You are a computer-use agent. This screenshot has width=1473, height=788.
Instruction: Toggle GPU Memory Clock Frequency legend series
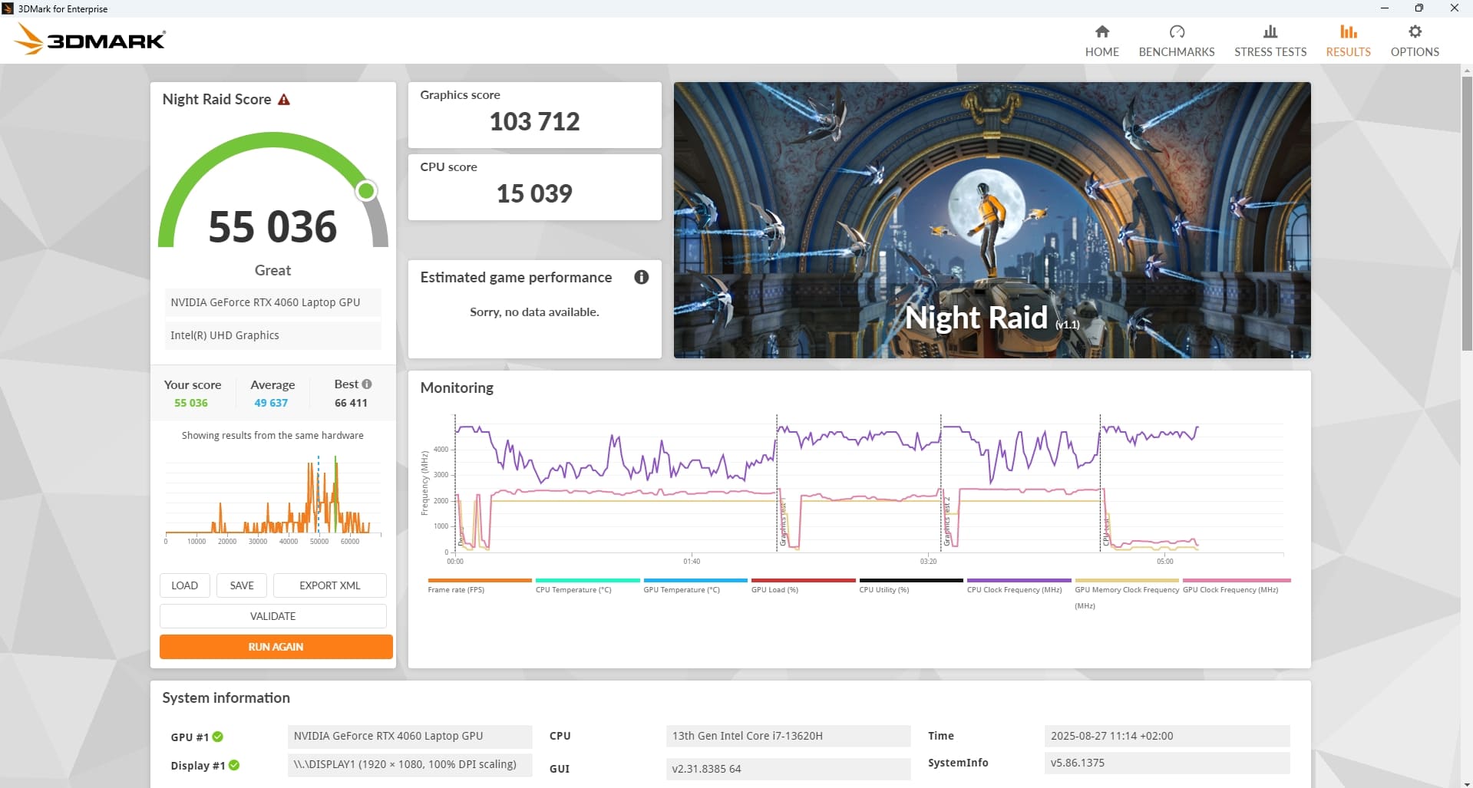[x=1127, y=594]
